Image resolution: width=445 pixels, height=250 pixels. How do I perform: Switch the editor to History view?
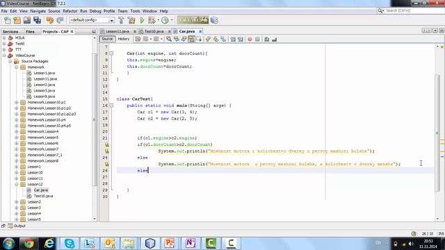point(124,39)
